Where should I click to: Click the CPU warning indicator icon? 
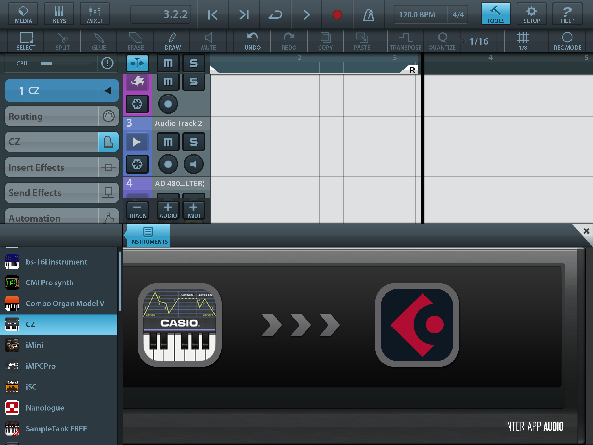(107, 63)
